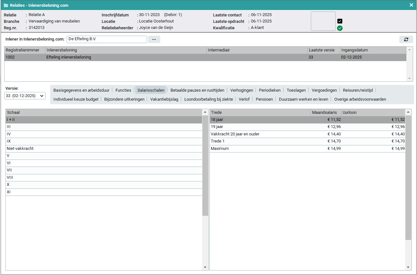
Task: Click the folder icon in title bar
Action: coord(6,5)
